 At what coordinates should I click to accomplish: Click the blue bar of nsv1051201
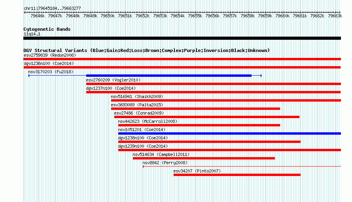point(230,133)
